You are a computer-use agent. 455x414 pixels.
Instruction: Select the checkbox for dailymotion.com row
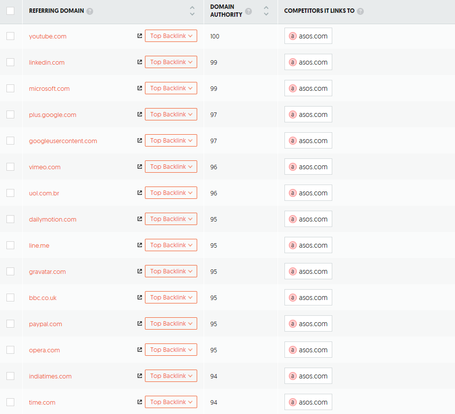click(x=10, y=219)
